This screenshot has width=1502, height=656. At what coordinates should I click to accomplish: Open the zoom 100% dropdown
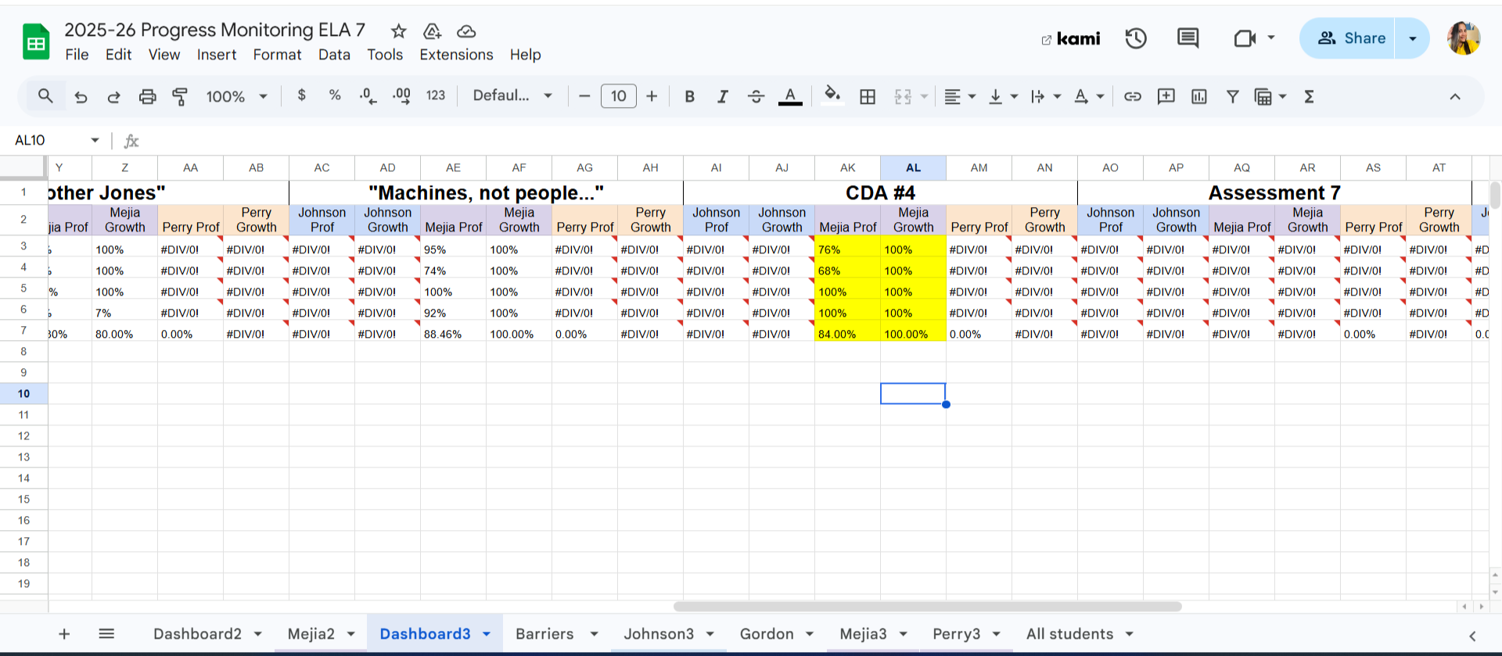click(x=236, y=96)
